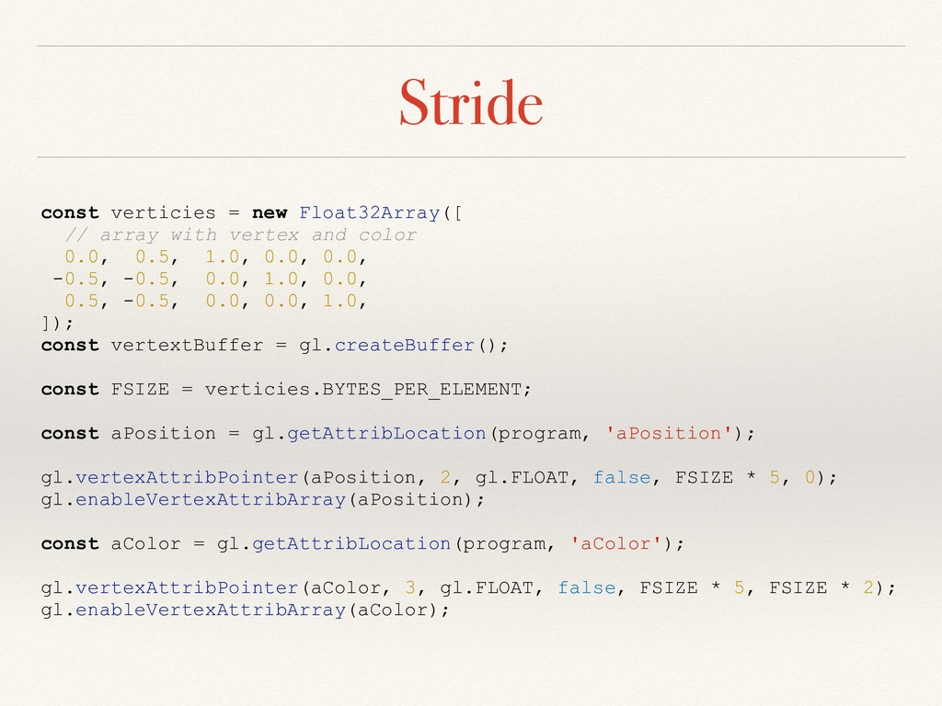This screenshot has height=706, width=942.
Task: Click 'enableVertexAttribArray' in the aColor line
Action: click(211, 610)
